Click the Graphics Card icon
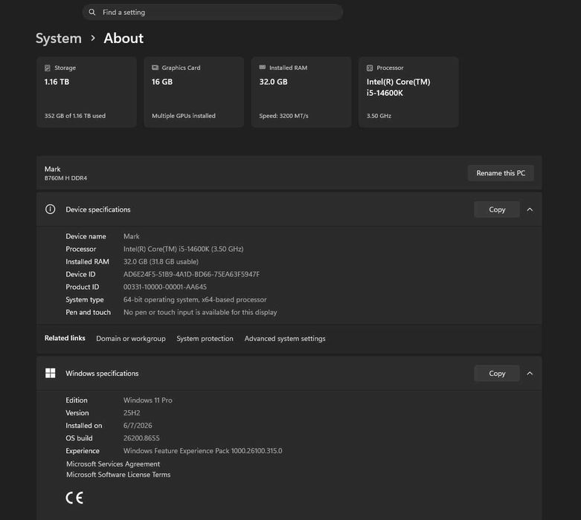 point(155,68)
